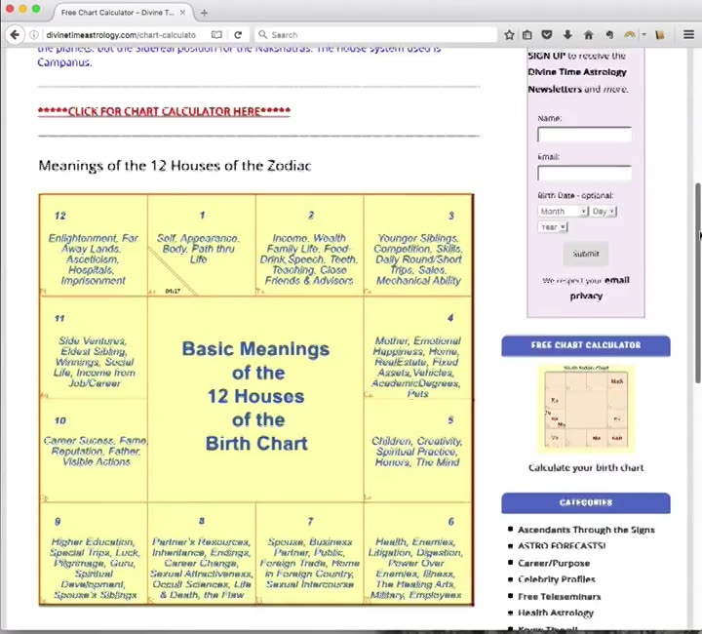Screen dimensions: 702x634
Task: Click the toolbar icon right of Home
Action: [609, 34]
